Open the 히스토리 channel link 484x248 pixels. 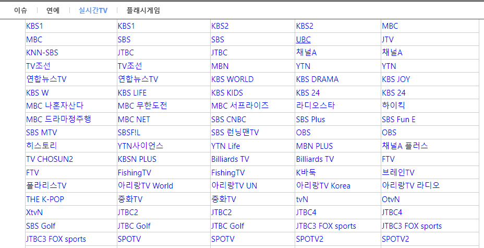pyautogui.click(x=41, y=146)
